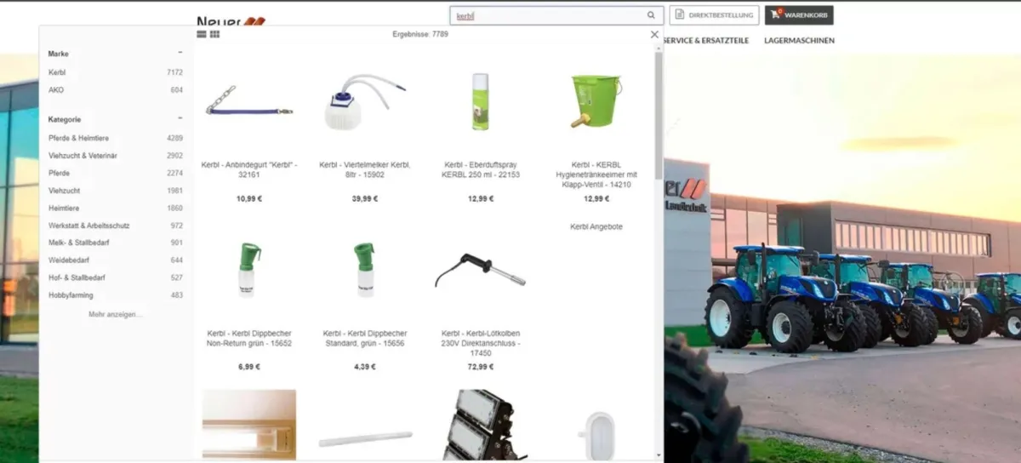Viewport: 1021px width, 463px height.
Task: Collapse the Marke filter section
Action: 180,54
